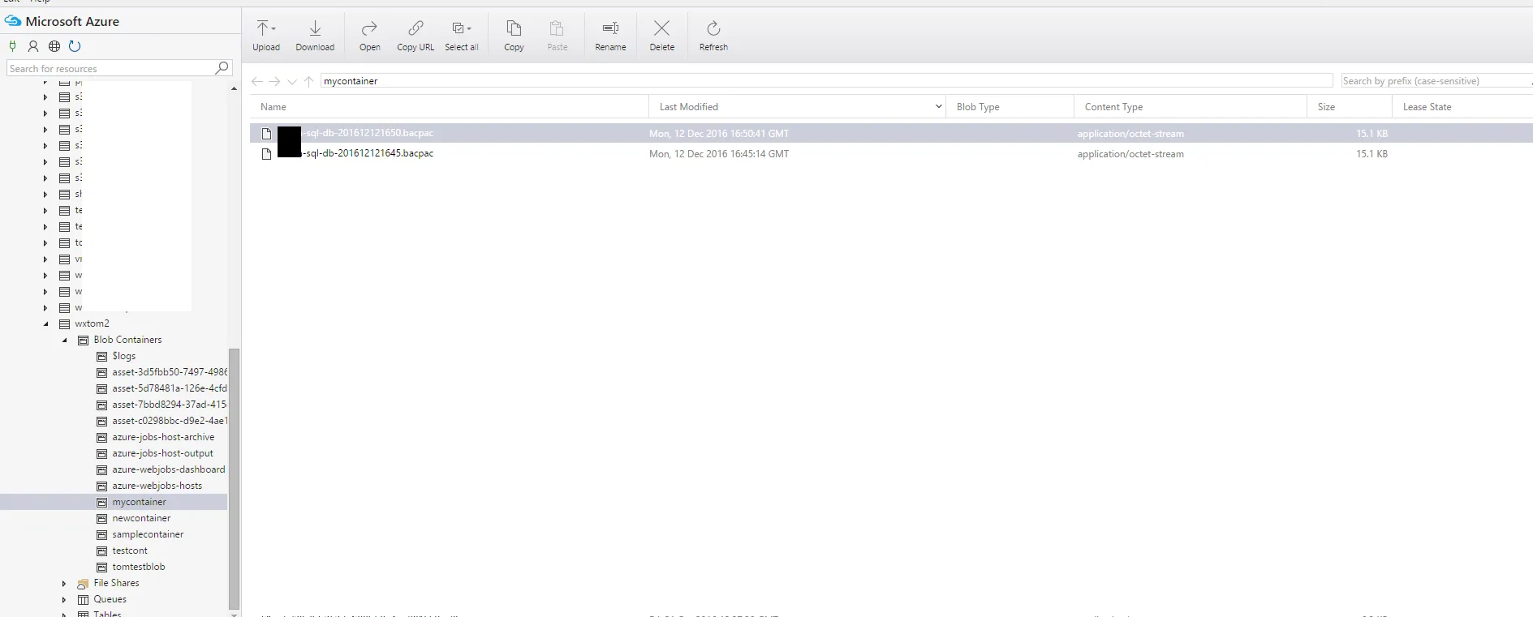Click the 16:50:41 GMT modified timestamp
This screenshot has width=1533, height=617.
coord(719,134)
